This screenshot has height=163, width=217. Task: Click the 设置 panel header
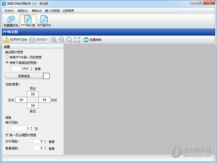[x=33, y=47]
